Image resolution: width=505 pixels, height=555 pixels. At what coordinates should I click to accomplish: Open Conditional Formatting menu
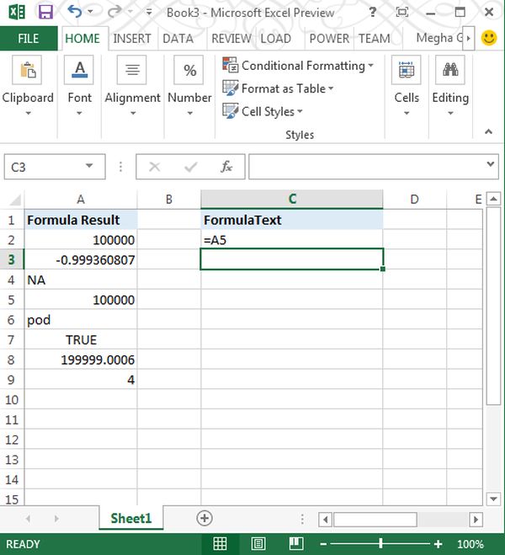298,66
